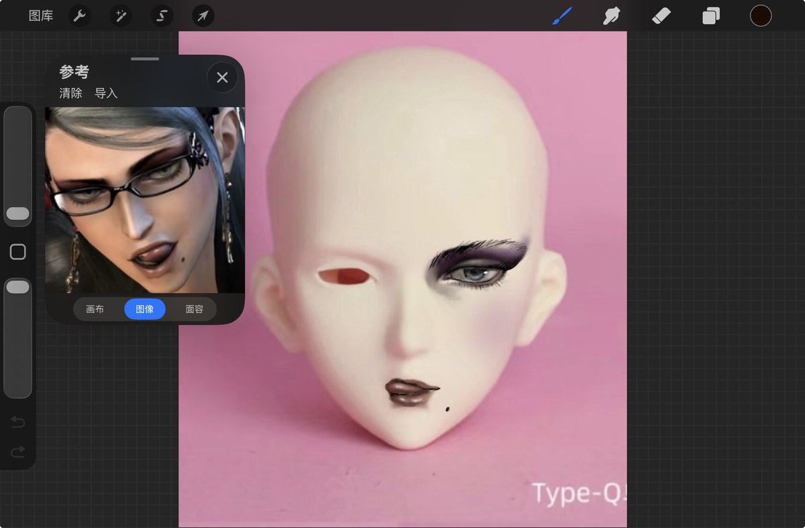Switch reference to Face (面容) tab
The width and height of the screenshot is (805, 528).
point(195,309)
